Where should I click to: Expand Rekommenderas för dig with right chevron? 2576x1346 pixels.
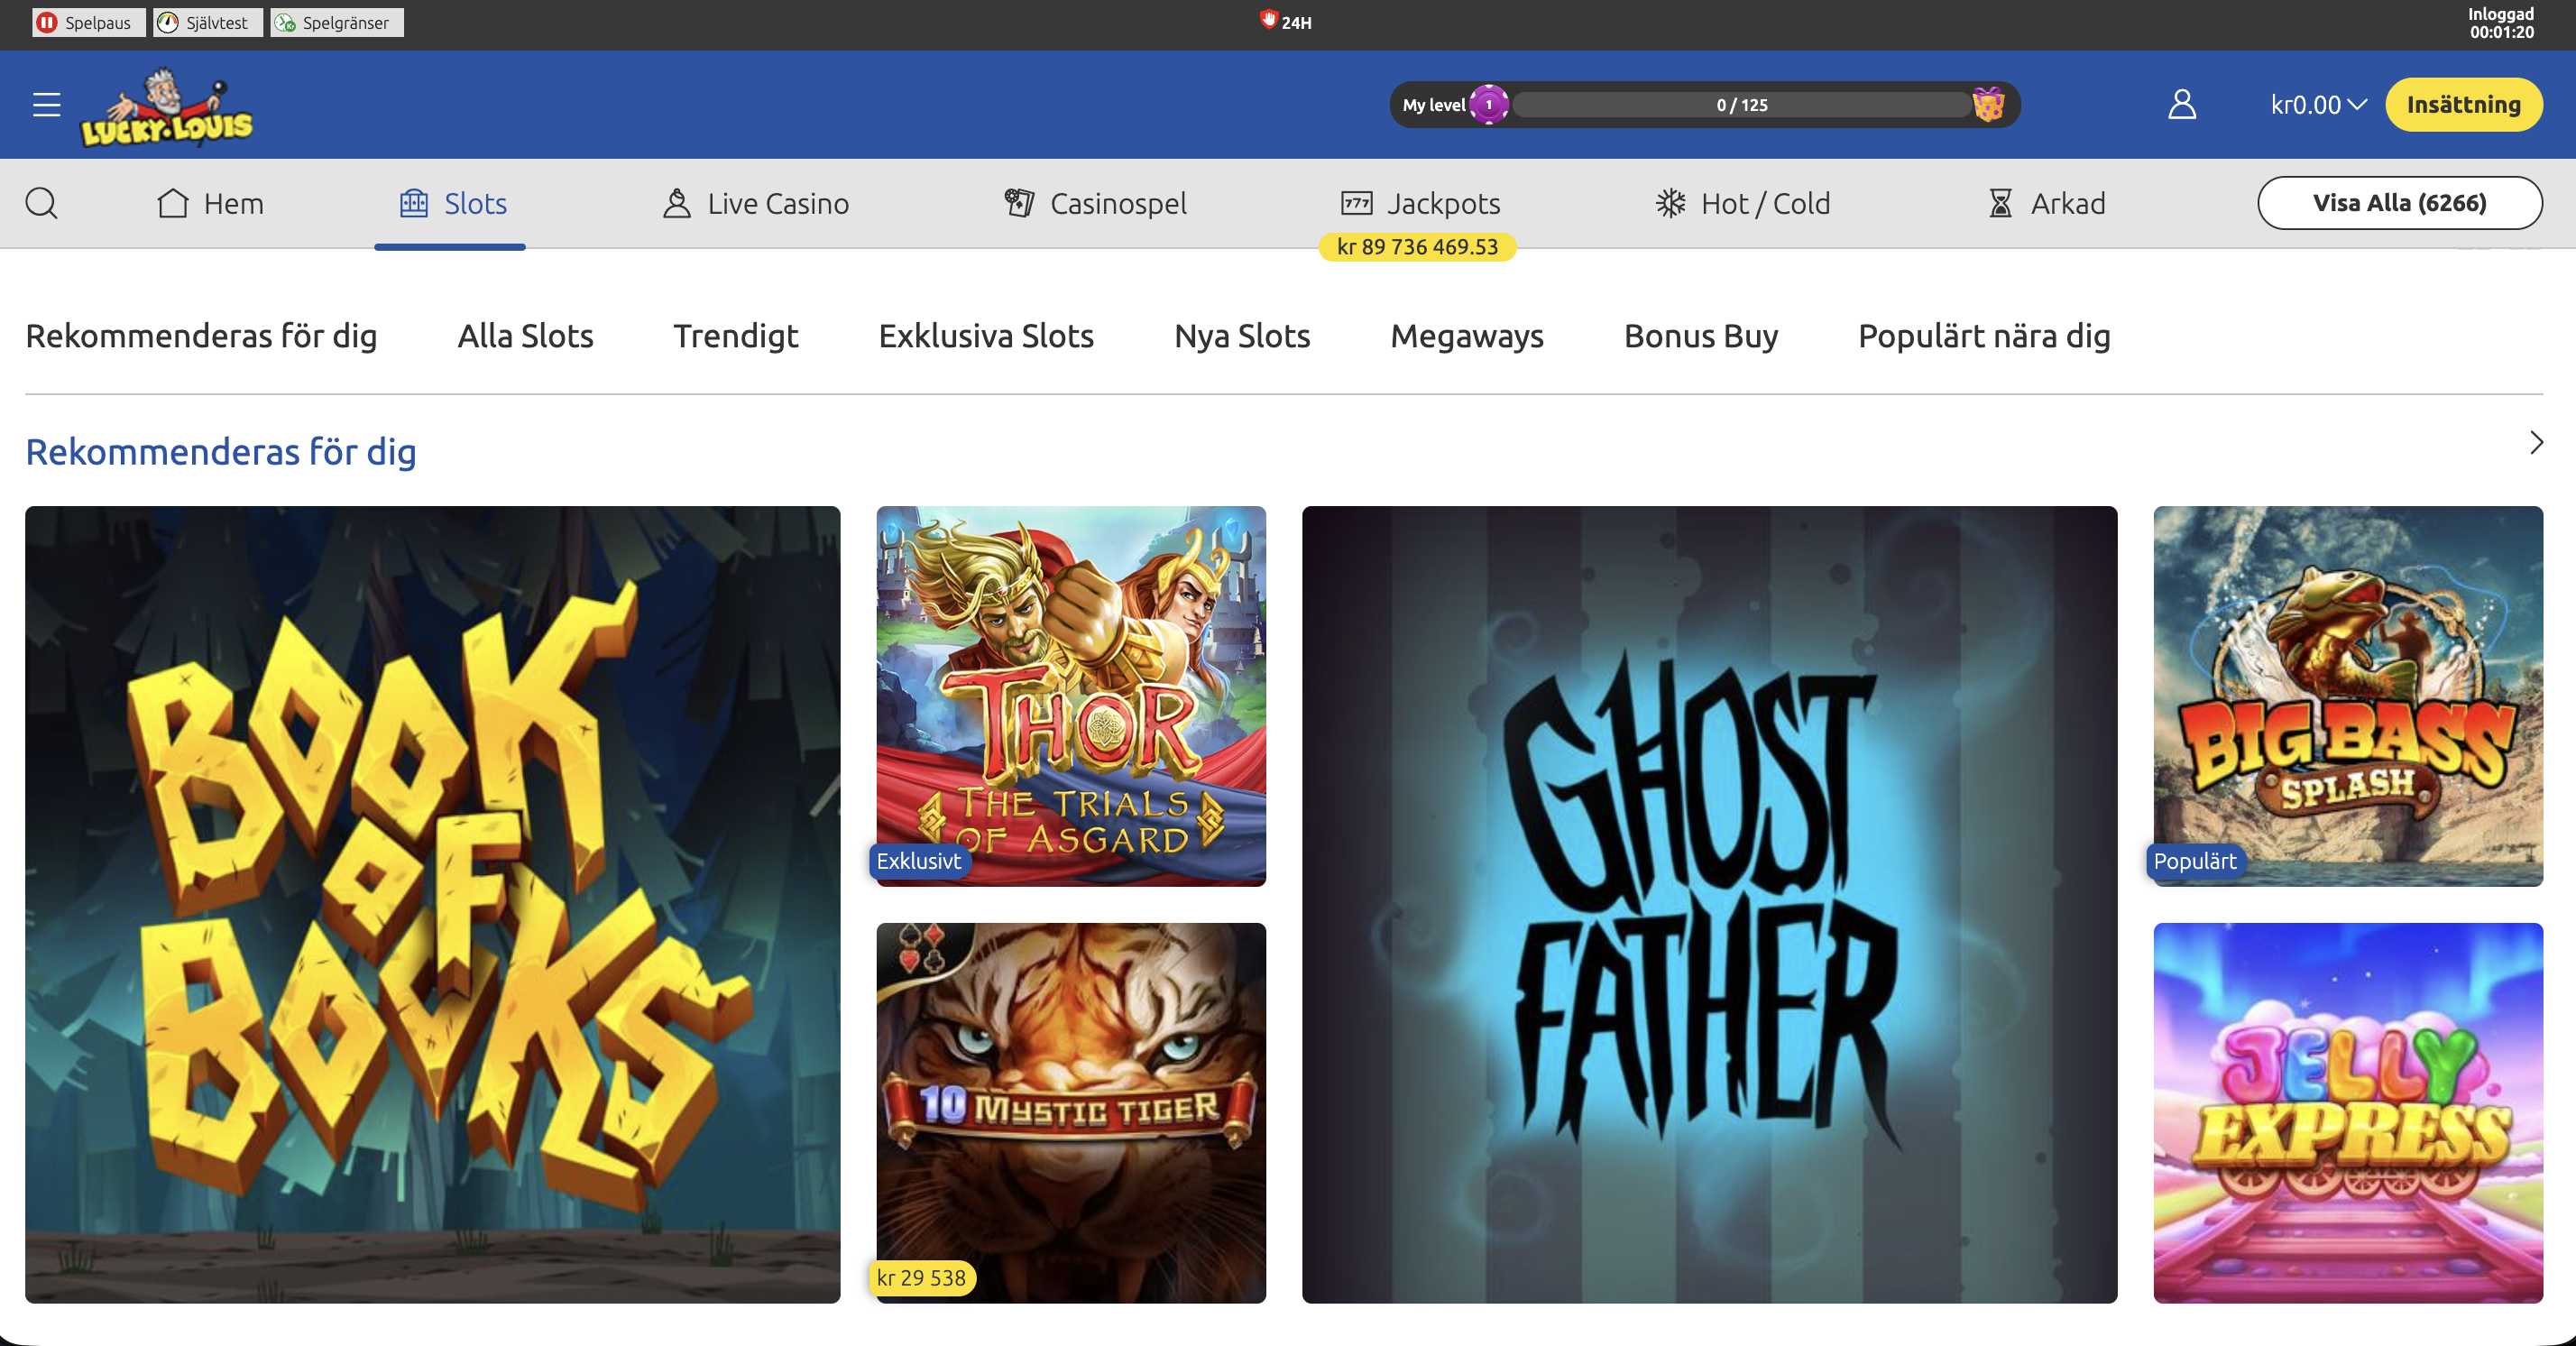(x=2536, y=442)
